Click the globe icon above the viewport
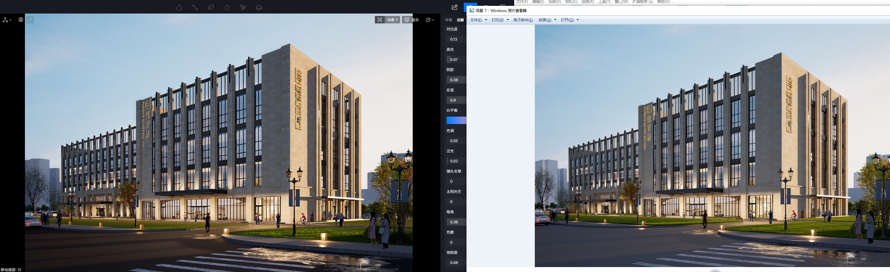The width and height of the screenshot is (890, 272). tap(21, 20)
